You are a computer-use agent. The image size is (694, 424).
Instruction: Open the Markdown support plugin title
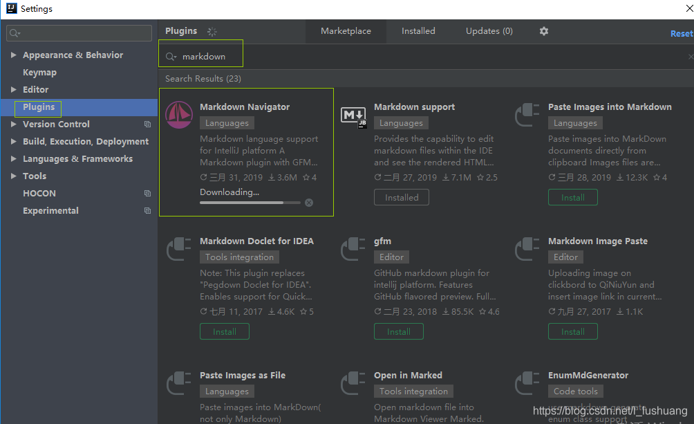[x=414, y=107]
